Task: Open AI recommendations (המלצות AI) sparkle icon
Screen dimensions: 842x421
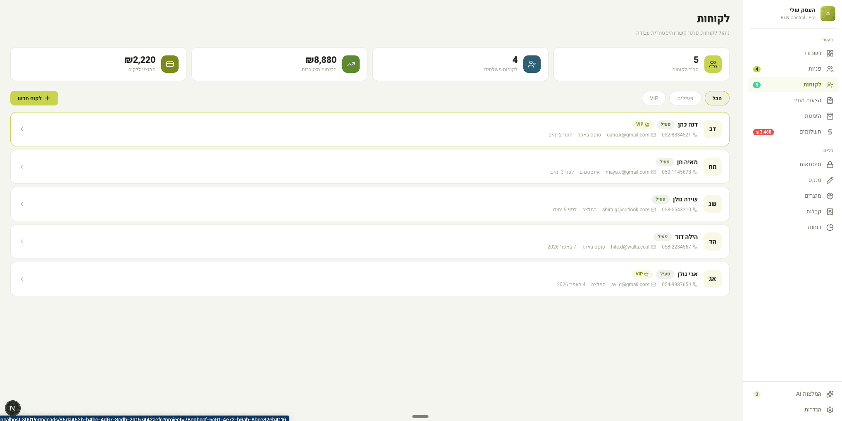Action: [830, 394]
